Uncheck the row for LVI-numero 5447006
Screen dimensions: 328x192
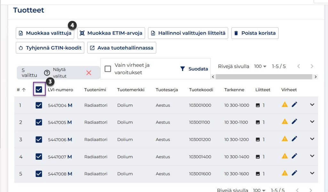[x=39, y=140]
